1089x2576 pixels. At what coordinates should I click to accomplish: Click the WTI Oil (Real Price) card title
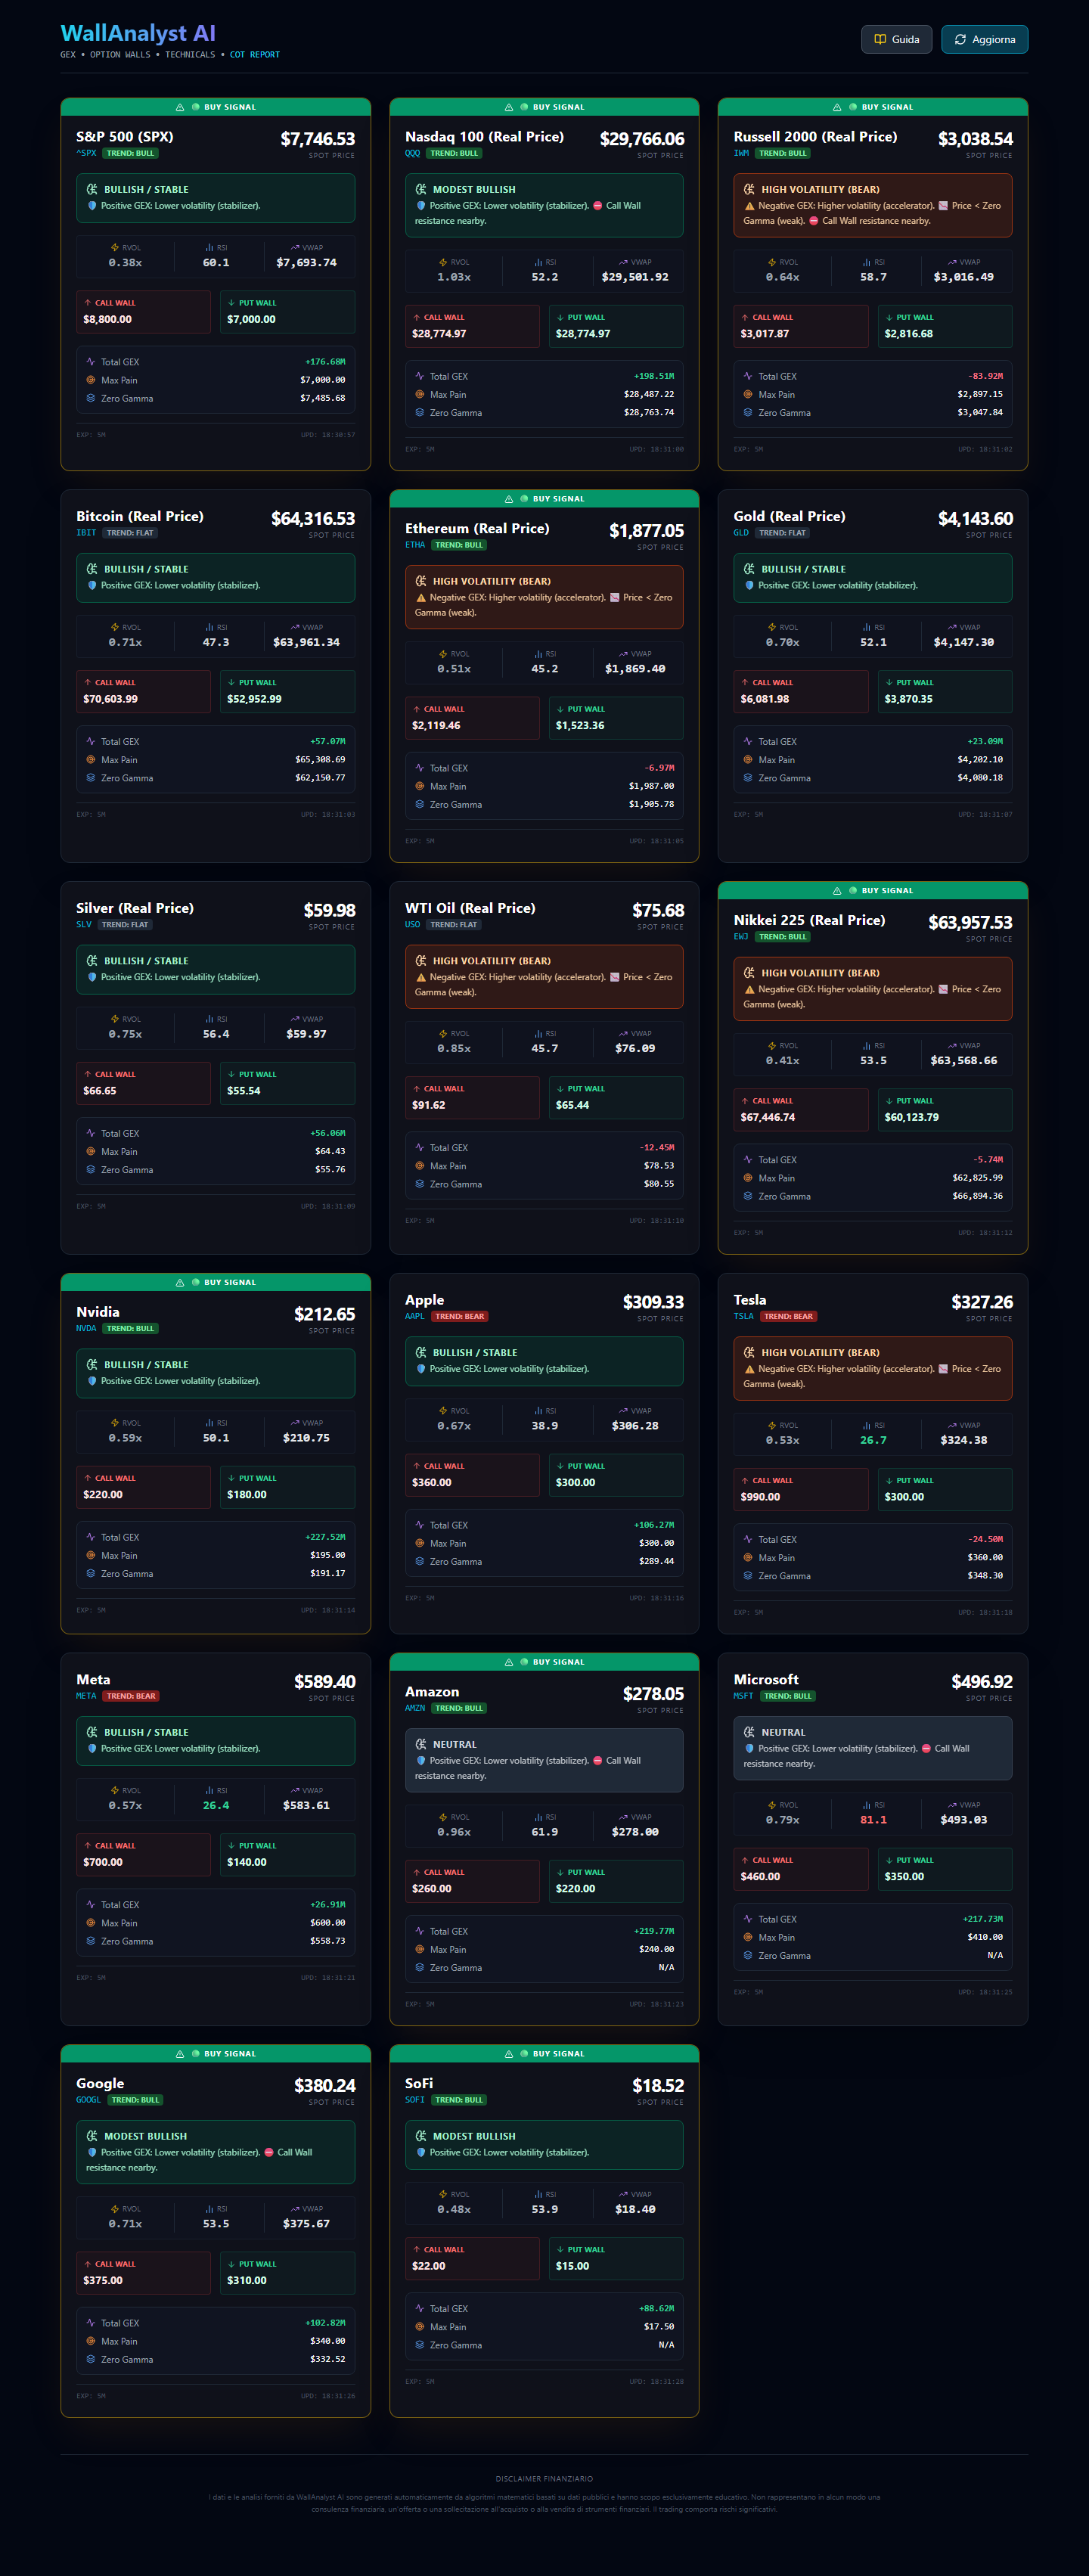pyautogui.click(x=470, y=908)
